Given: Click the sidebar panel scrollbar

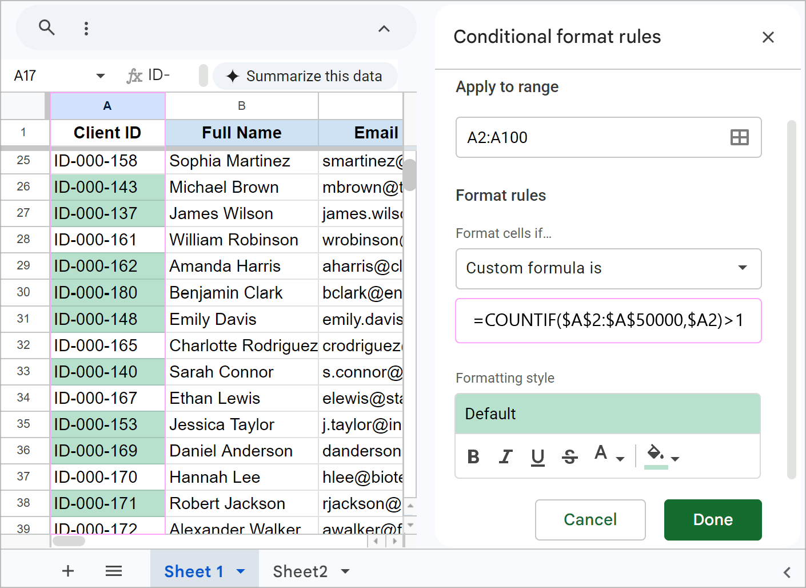Looking at the screenshot, I should point(791,299).
